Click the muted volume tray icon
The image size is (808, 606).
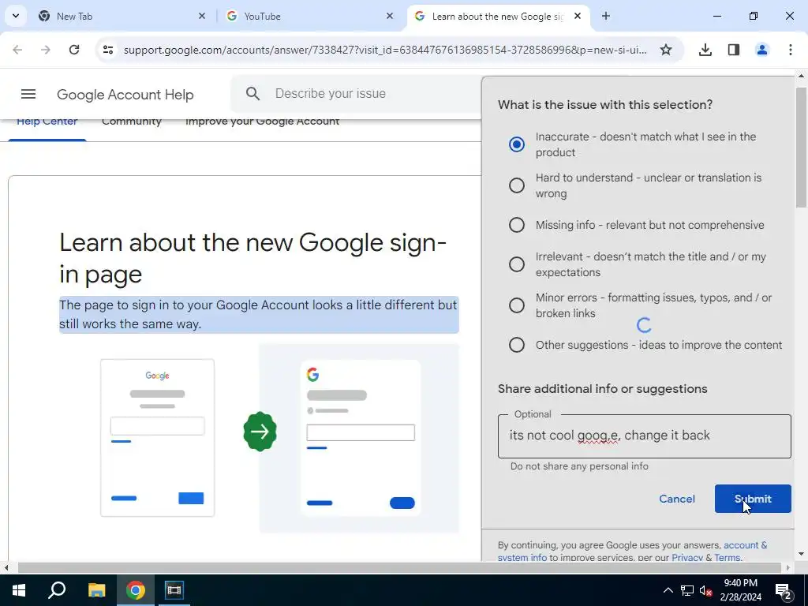[706, 590]
